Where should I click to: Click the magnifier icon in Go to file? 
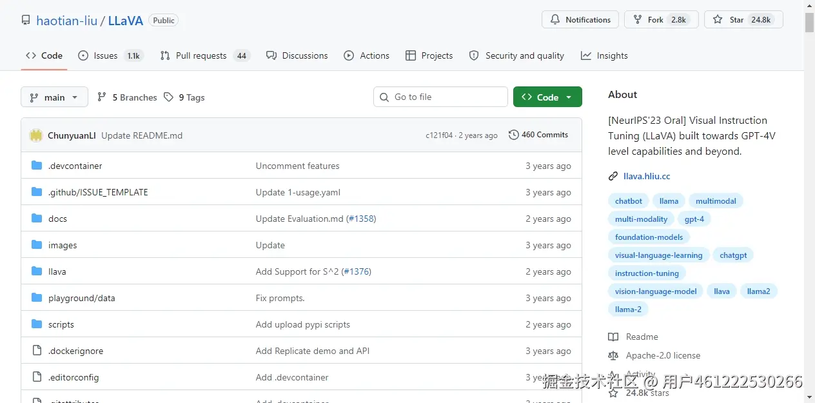point(385,97)
